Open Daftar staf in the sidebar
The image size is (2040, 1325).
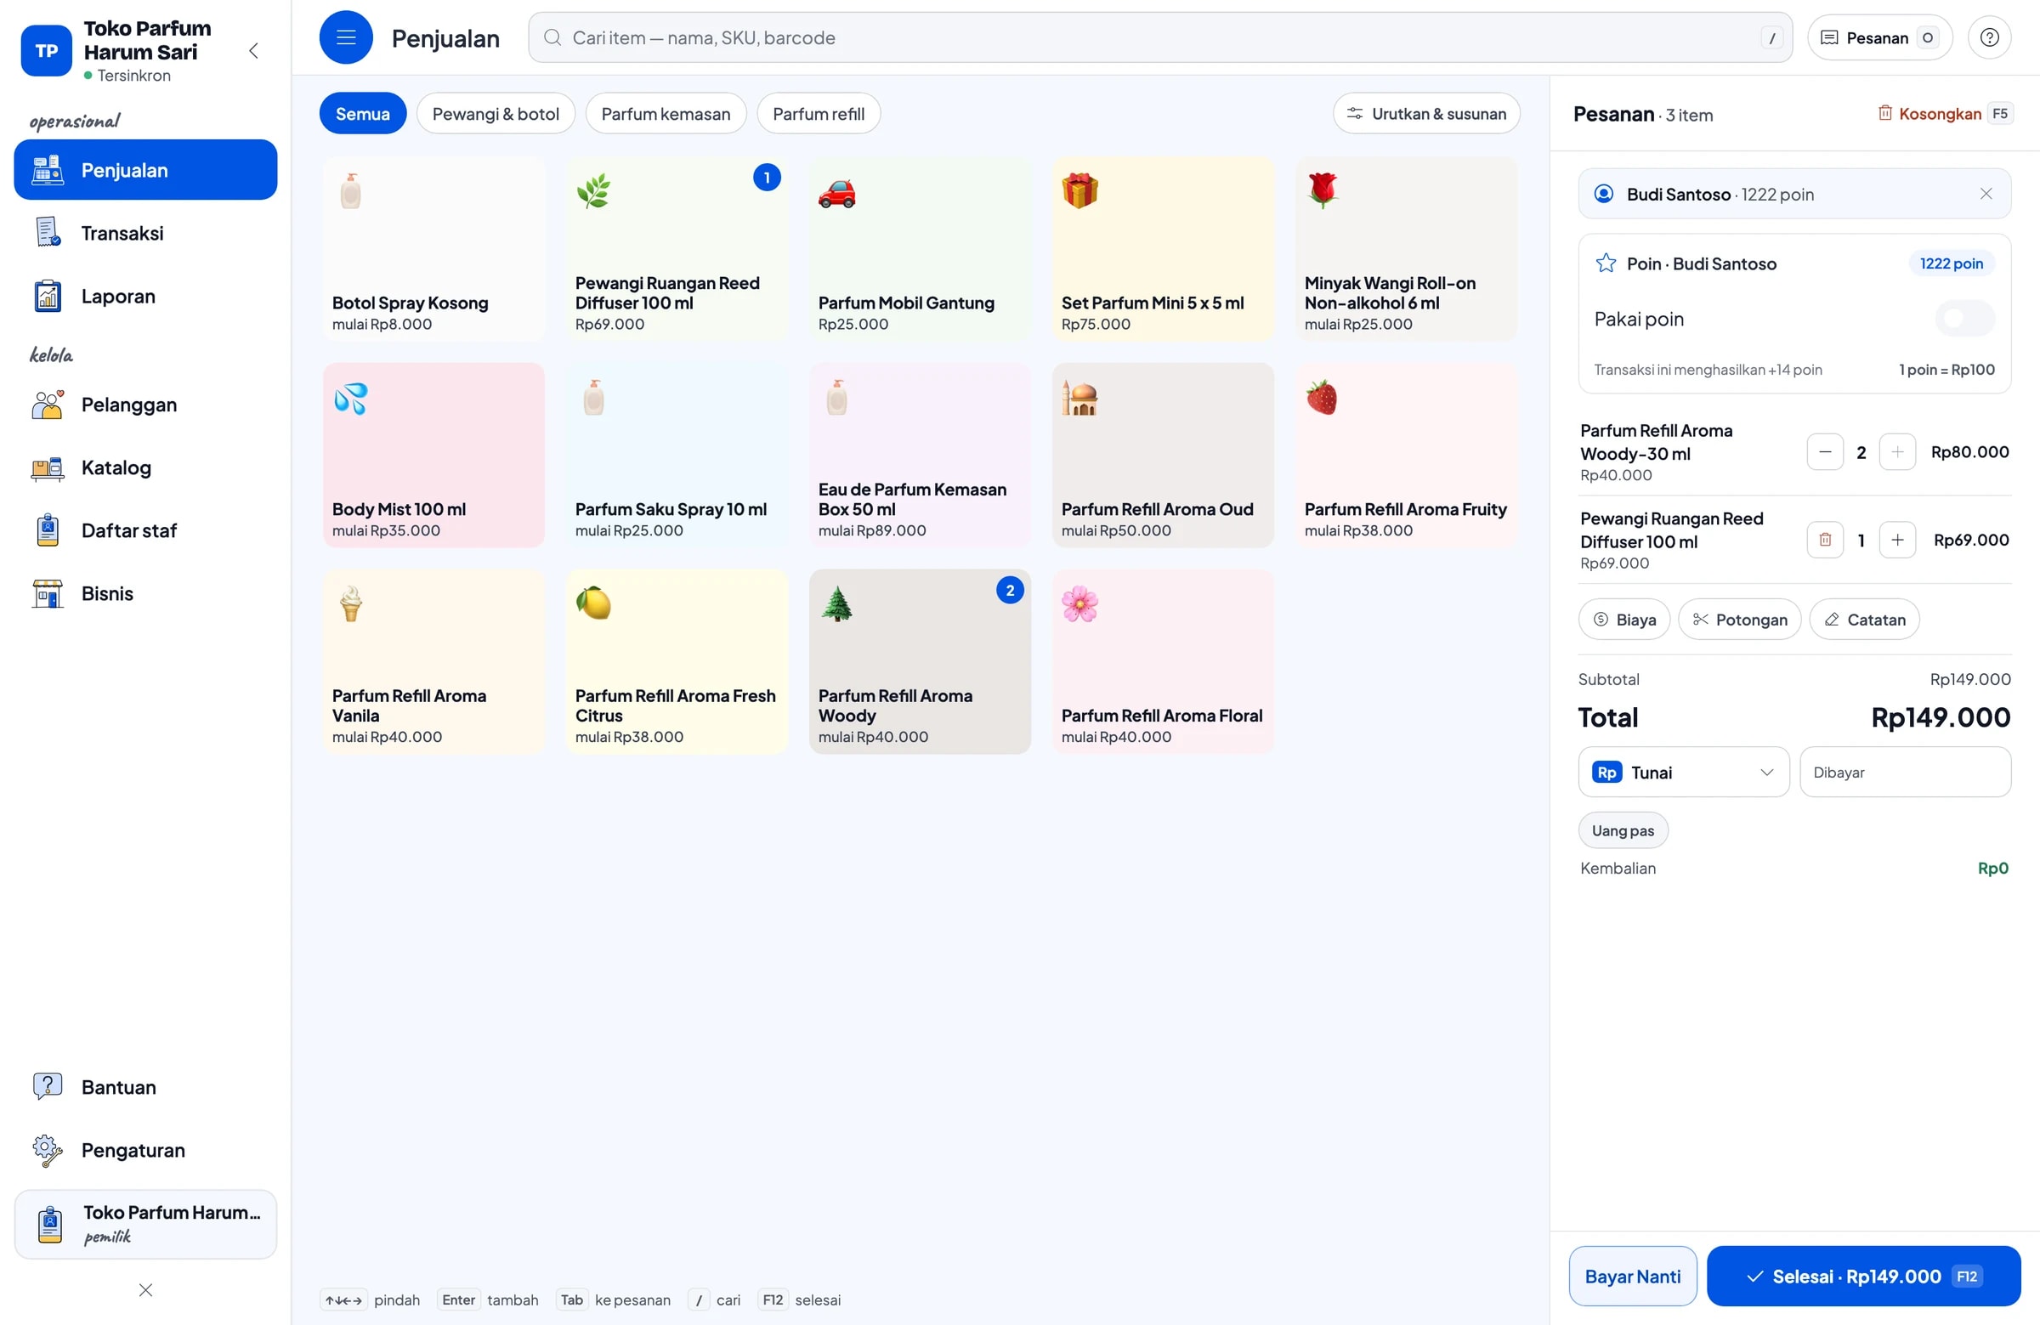coord(145,530)
